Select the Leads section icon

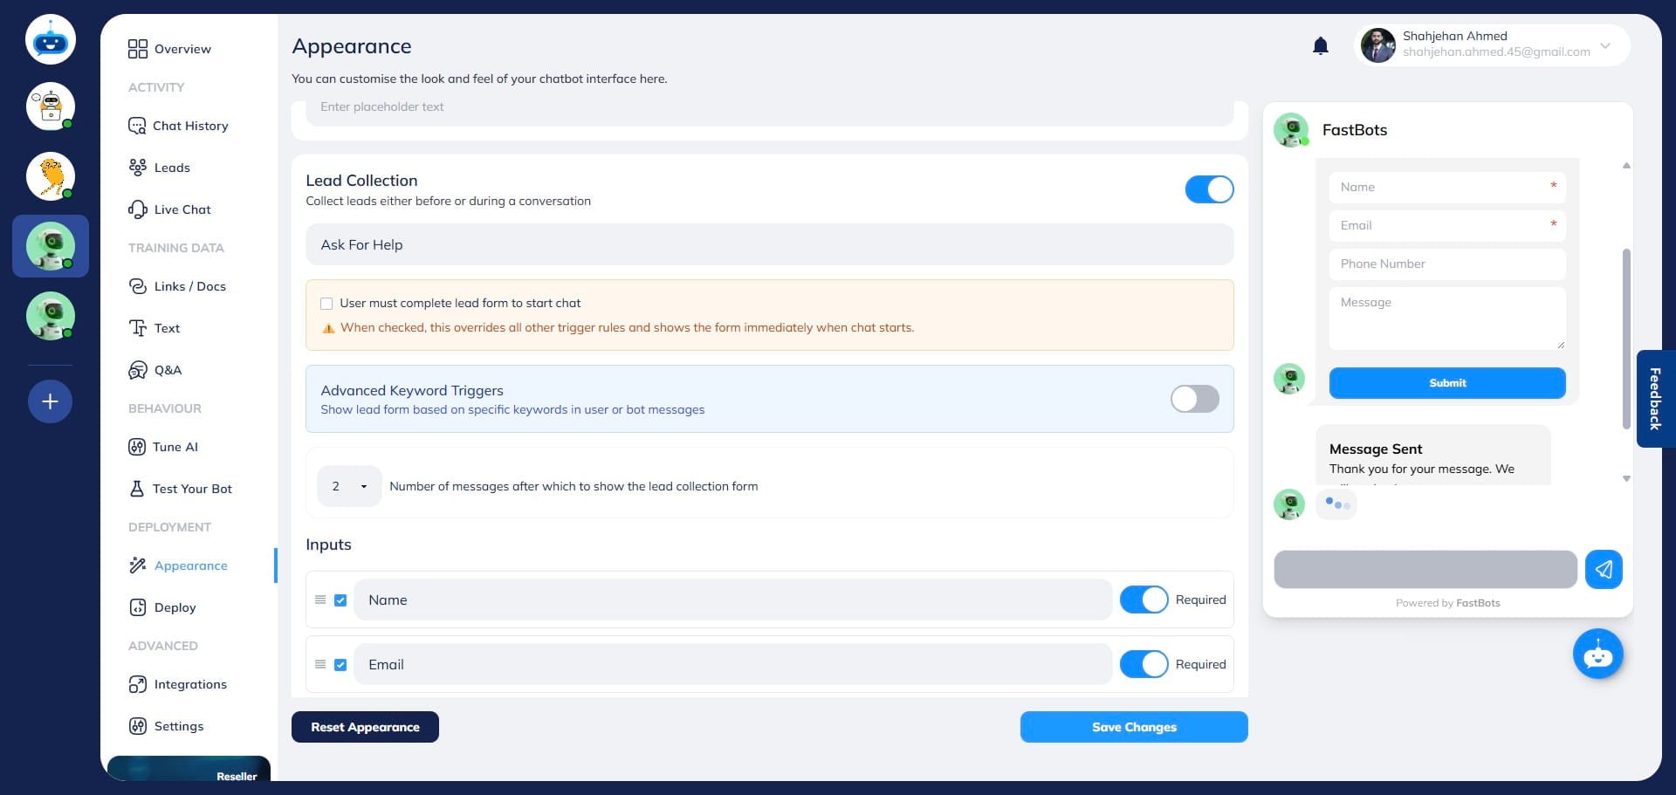pos(139,167)
